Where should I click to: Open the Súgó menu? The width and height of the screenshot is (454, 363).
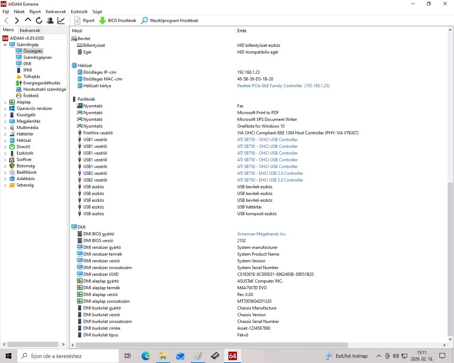coord(97,12)
